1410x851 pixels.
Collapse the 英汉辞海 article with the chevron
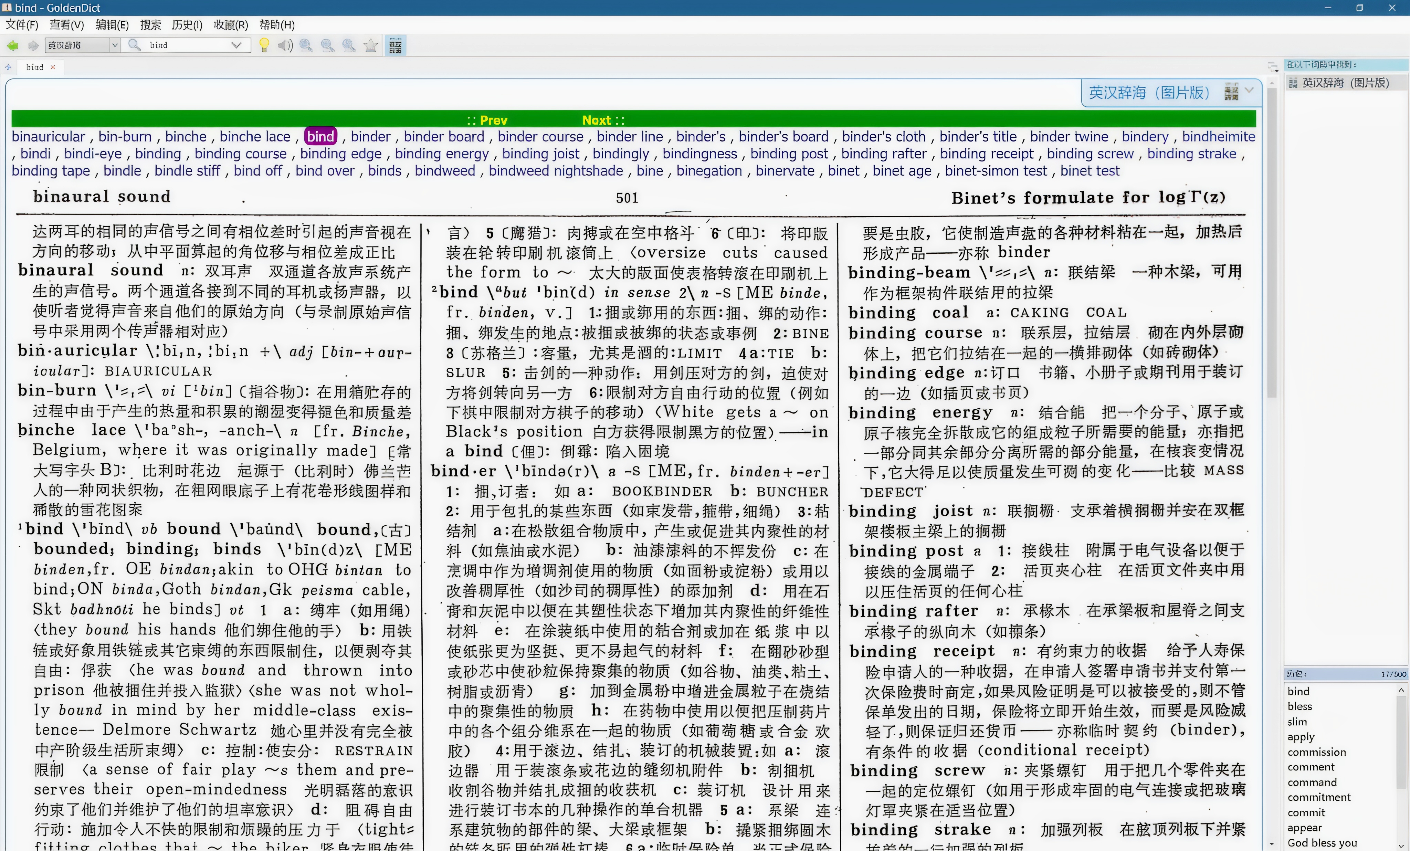tap(1249, 91)
